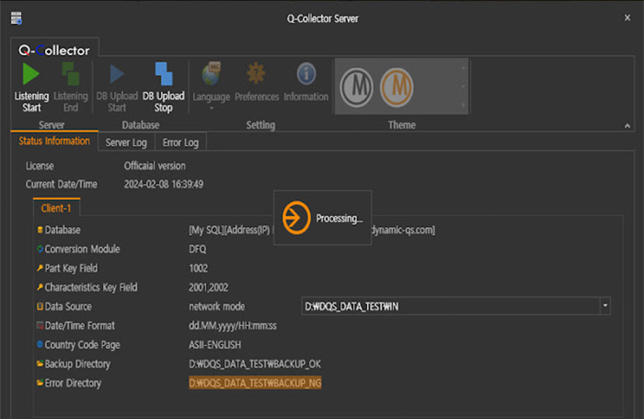The image size is (644, 419).
Task: Click the Database row icon
Action: click(x=40, y=230)
